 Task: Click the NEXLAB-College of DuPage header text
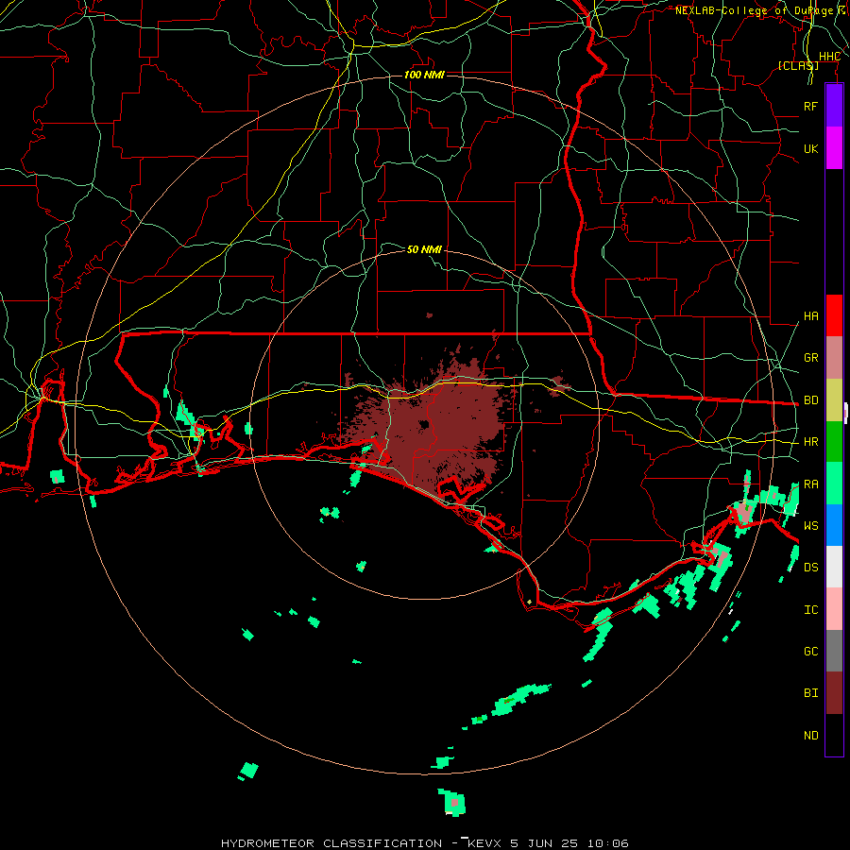pos(761,10)
